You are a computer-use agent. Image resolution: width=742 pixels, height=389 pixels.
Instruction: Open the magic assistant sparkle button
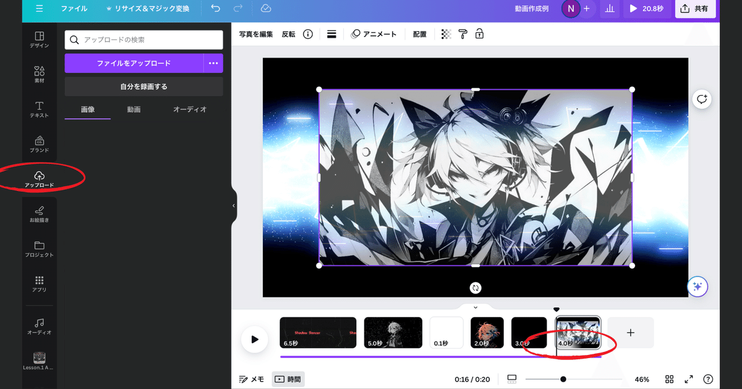pyautogui.click(x=697, y=286)
